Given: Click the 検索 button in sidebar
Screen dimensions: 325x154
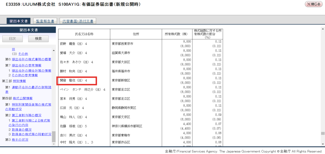Looking at the screenshot, I should click(x=38, y=38).
